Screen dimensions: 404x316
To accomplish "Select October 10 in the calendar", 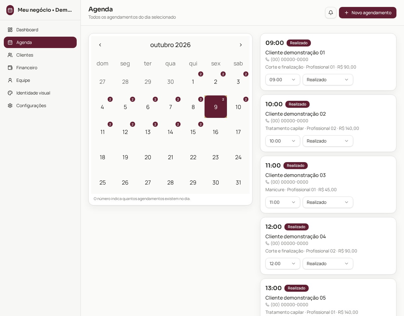I will tap(238, 107).
